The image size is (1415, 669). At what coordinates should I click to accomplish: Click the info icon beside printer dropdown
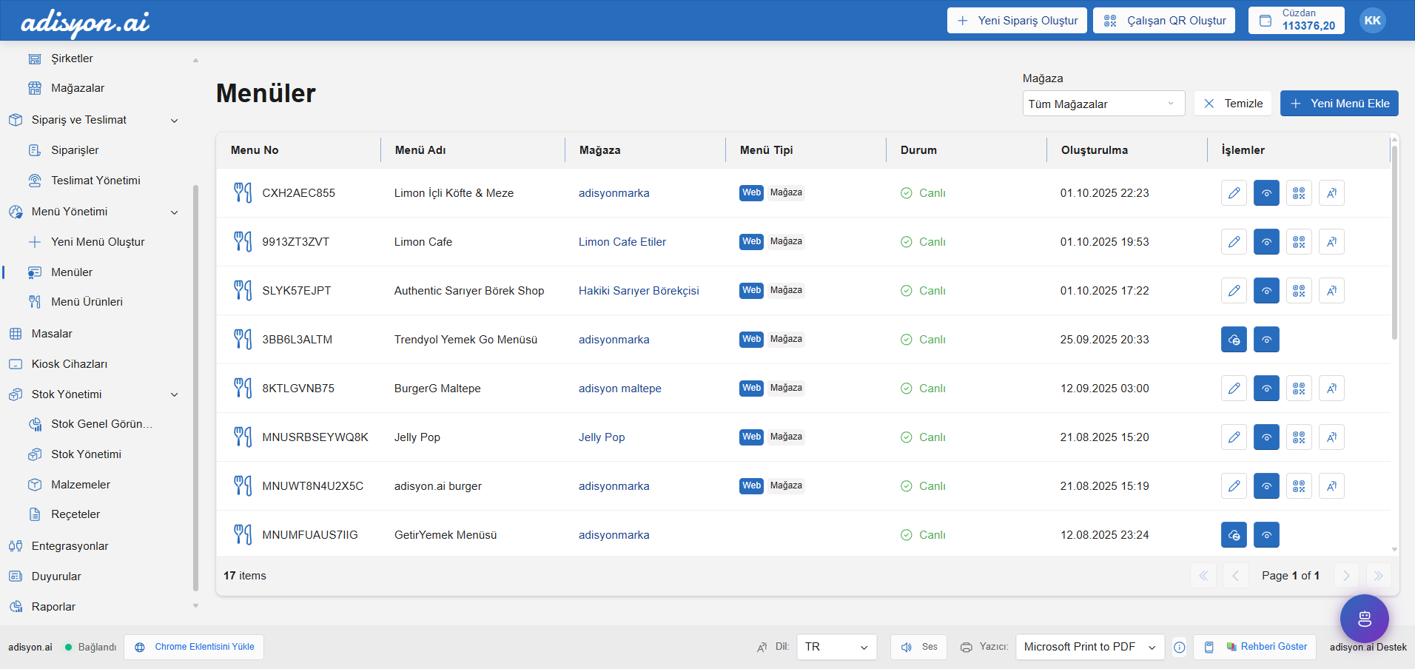pos(1180,648)
